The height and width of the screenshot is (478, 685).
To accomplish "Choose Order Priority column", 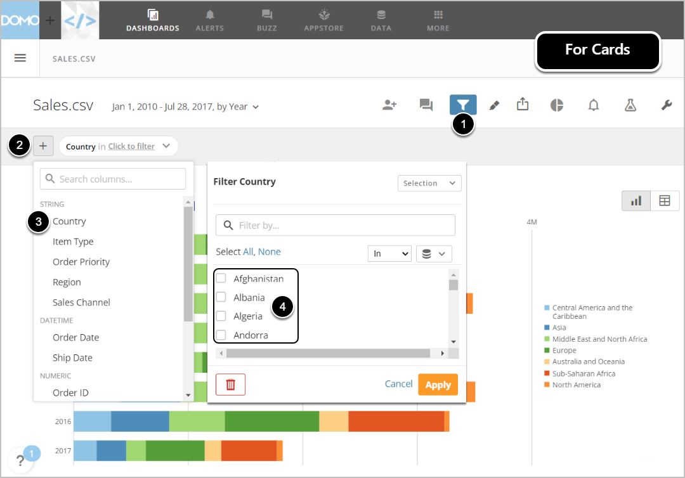I will (x=81, y=262).
